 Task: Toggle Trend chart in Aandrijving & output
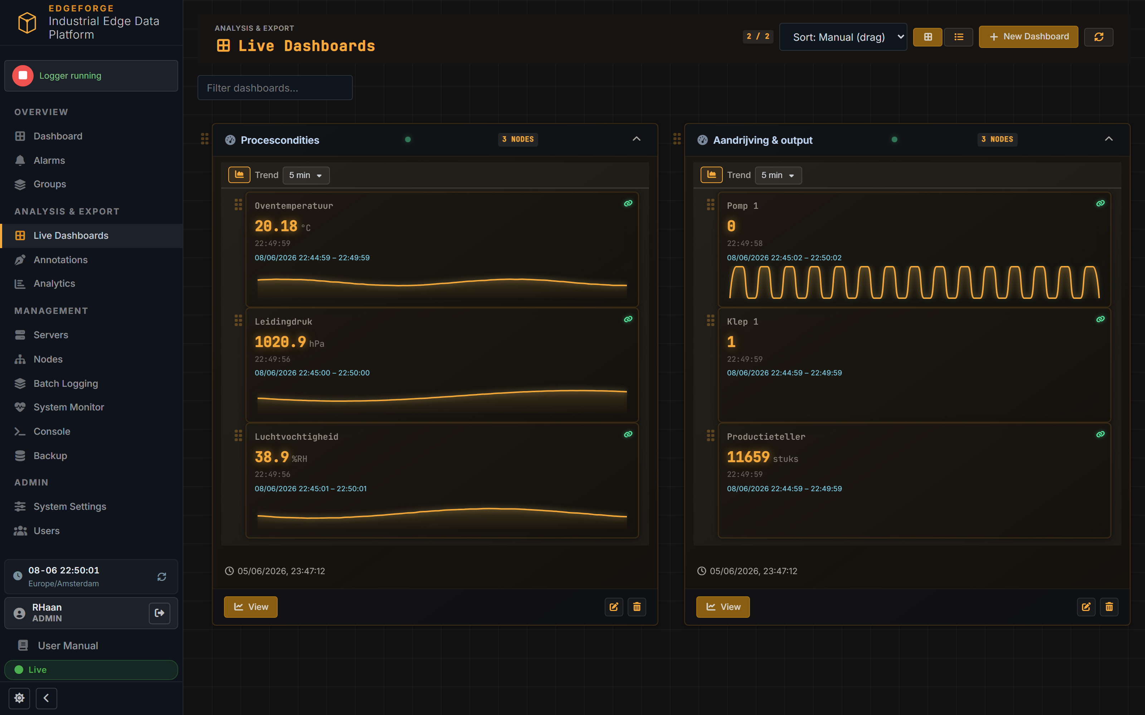click(711, 175)
